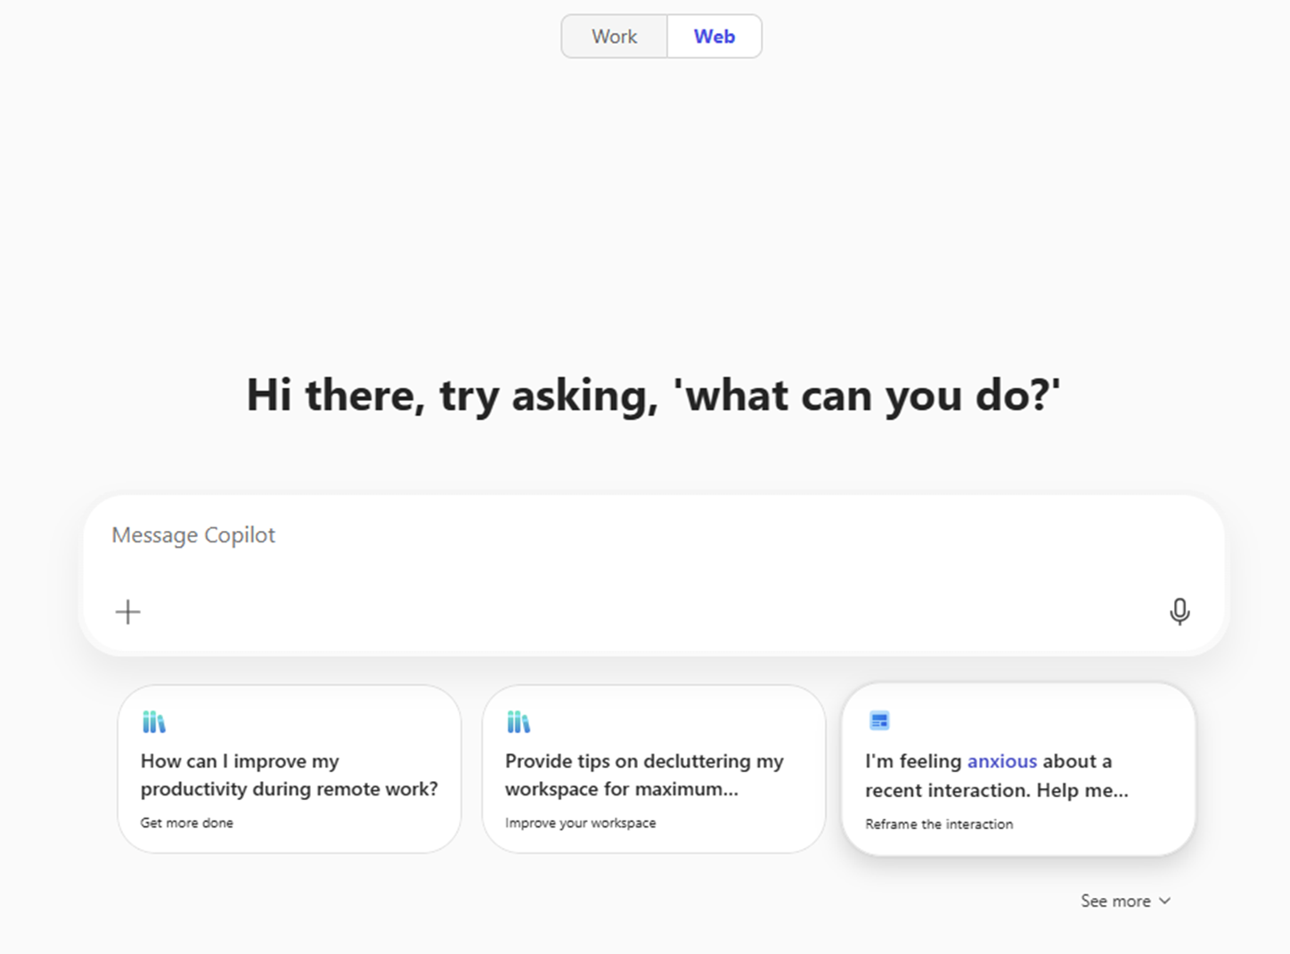Viewport: 1290px width, 954px height.
Task: Click the books icon on the productivity card
Action: click(x=153, y=722)
